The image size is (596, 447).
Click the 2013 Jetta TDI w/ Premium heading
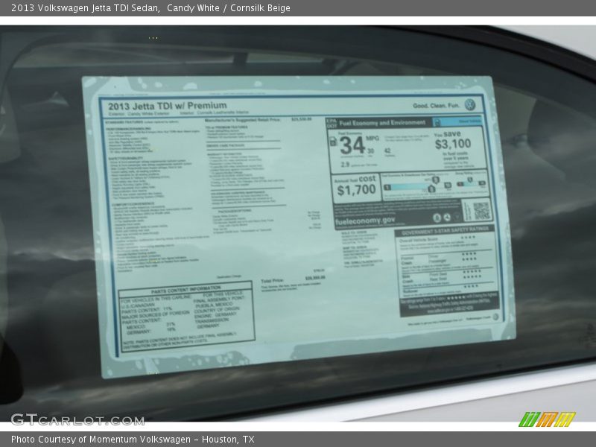[x=167, y=106]
